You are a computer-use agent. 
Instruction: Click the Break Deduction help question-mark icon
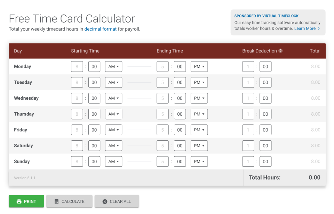(280, 51)
